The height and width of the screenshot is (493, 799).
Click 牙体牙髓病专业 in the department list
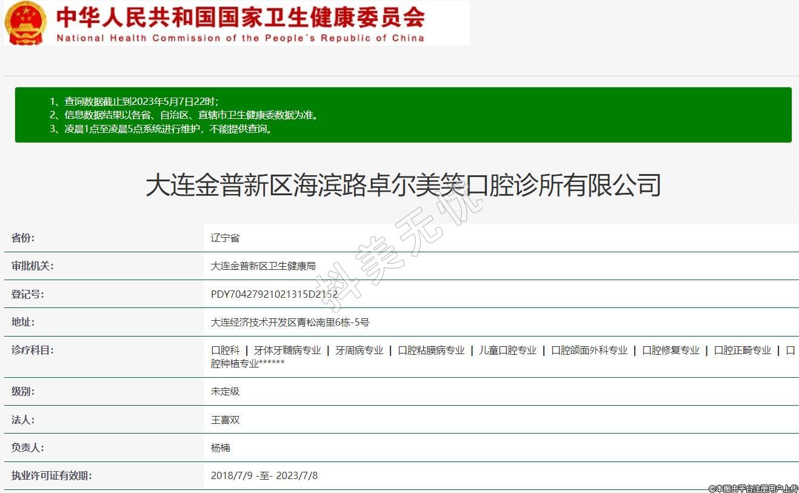[x=287, y=350]
